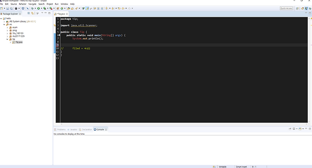Click the Back navigation arrow icon
The height and width of the screenshot is (168, 312).
point(123,8)
